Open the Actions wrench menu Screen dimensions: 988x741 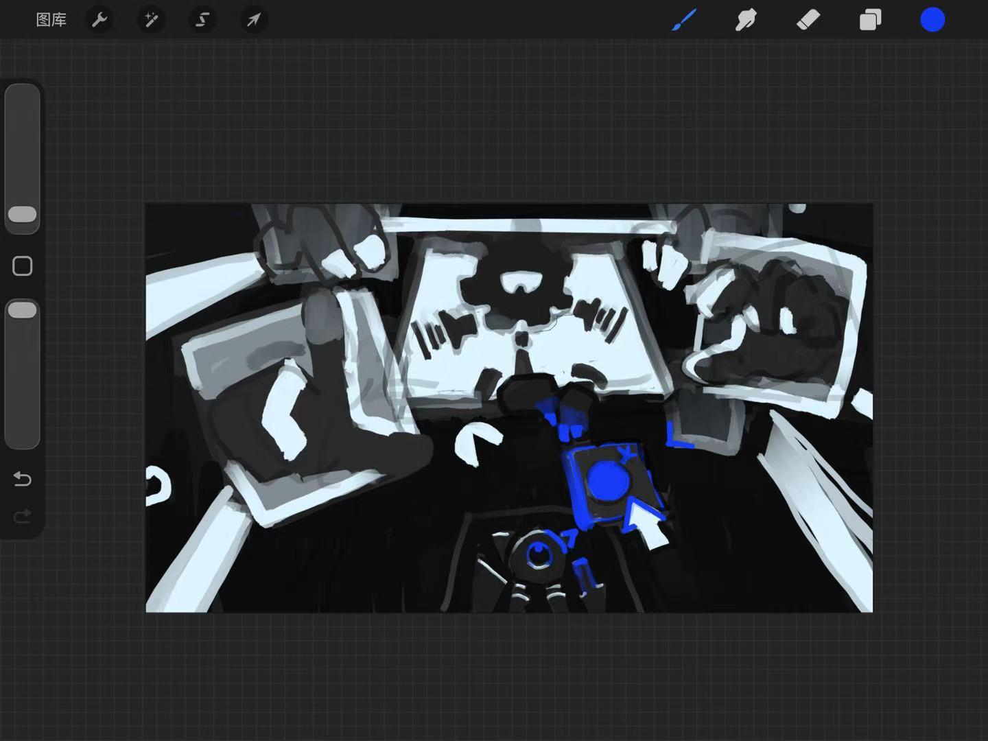point(99,20)
